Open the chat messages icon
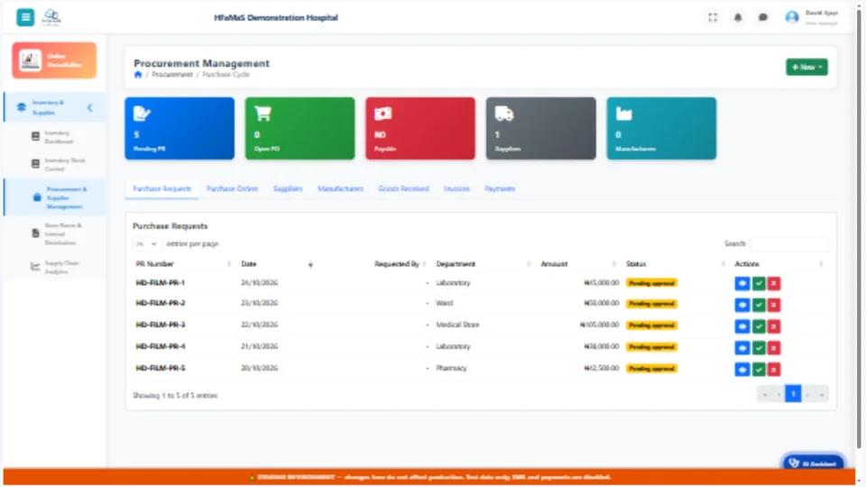The image size is (866, 487). coord(763,18)
